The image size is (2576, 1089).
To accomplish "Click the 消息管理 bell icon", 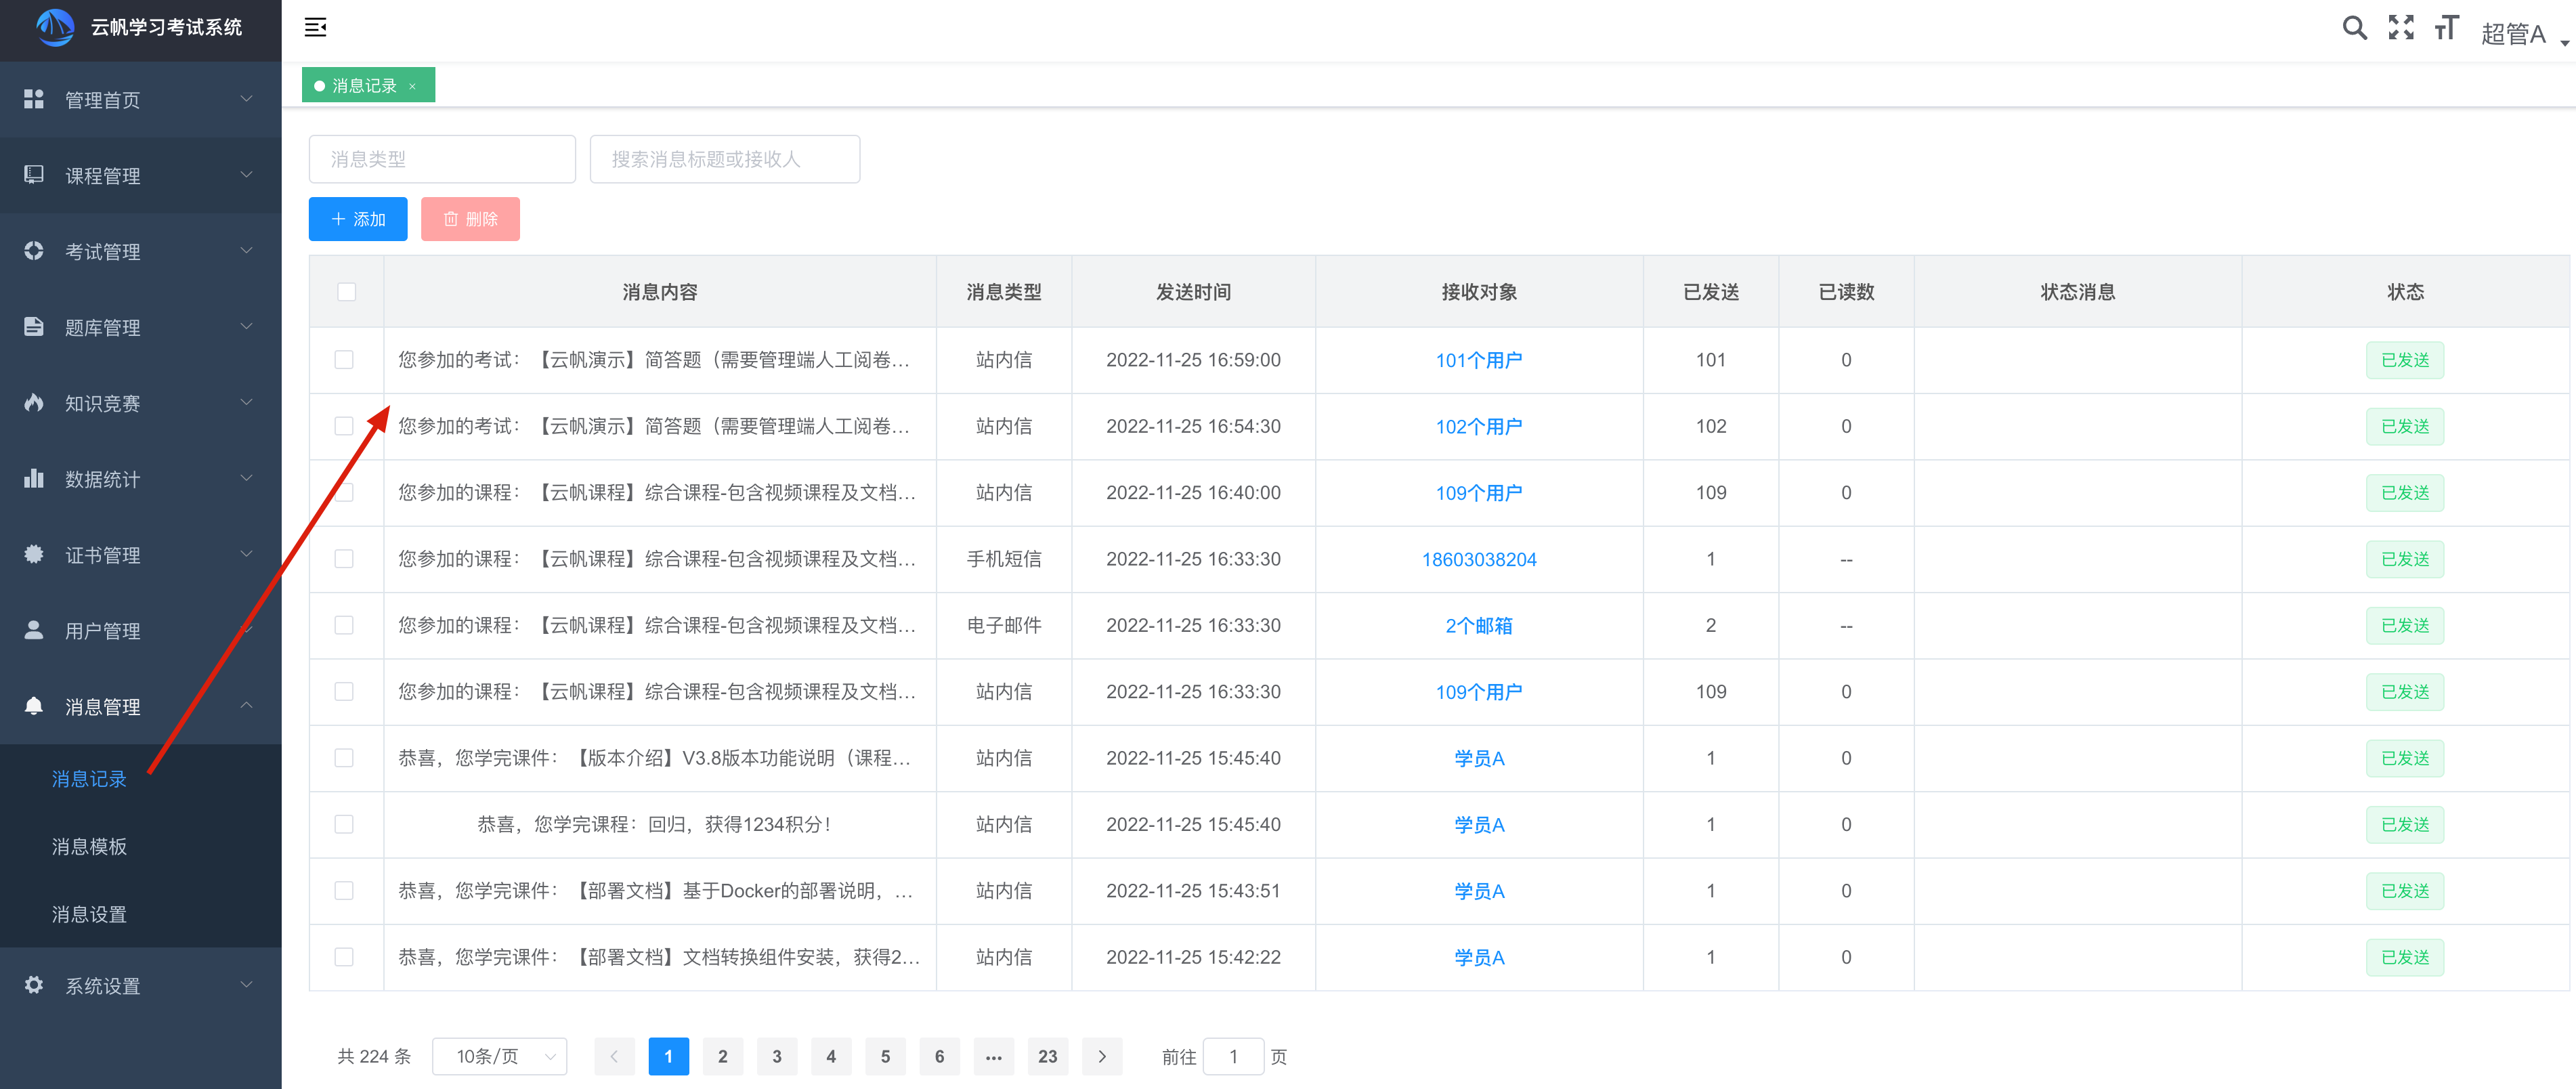I will click(34, 706).
